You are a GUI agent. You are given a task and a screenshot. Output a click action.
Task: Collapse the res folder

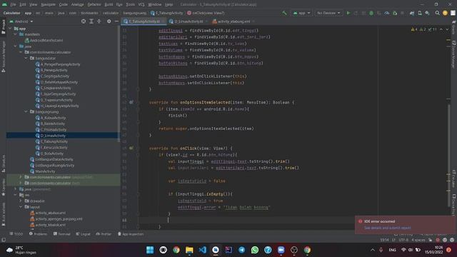coord(15,195)
